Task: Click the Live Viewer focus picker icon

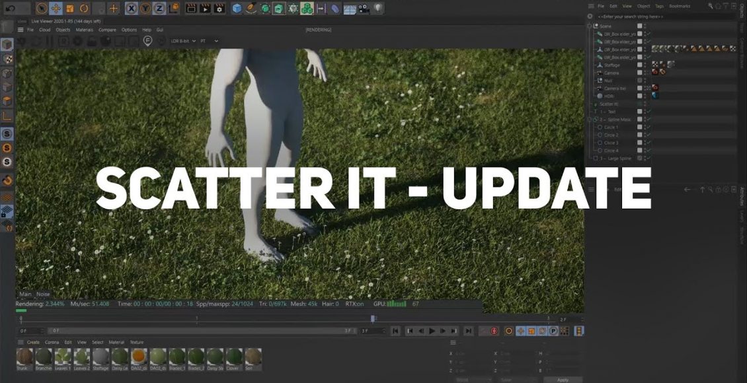Action: point(148,41)
